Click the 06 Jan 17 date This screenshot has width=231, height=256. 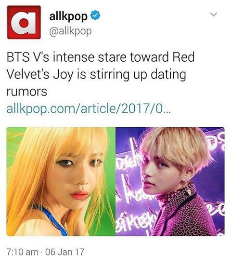pos(64,252)
